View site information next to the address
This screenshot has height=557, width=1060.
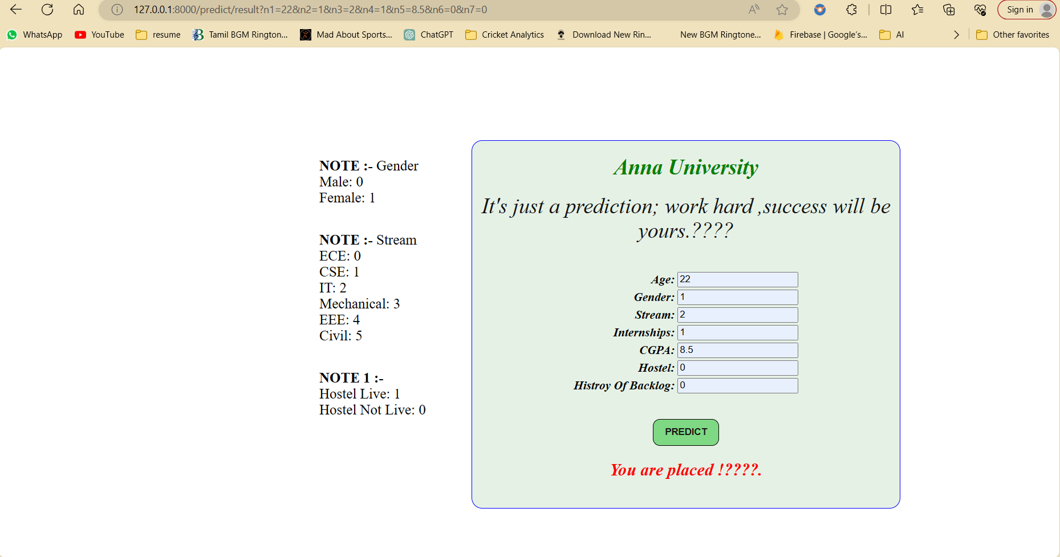coord(117,10)
